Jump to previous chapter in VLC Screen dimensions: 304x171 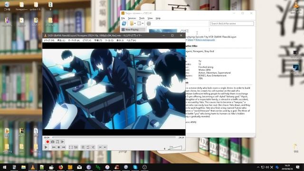100,147
